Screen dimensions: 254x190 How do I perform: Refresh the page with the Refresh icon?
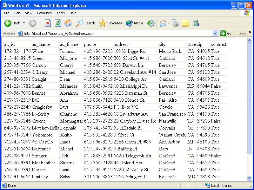click(x=58, y=23)
